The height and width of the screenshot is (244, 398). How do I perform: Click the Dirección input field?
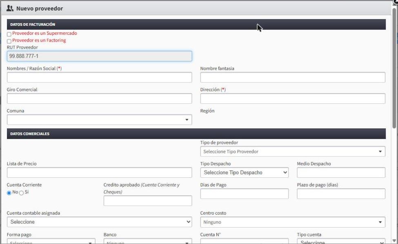coord(293,98)
